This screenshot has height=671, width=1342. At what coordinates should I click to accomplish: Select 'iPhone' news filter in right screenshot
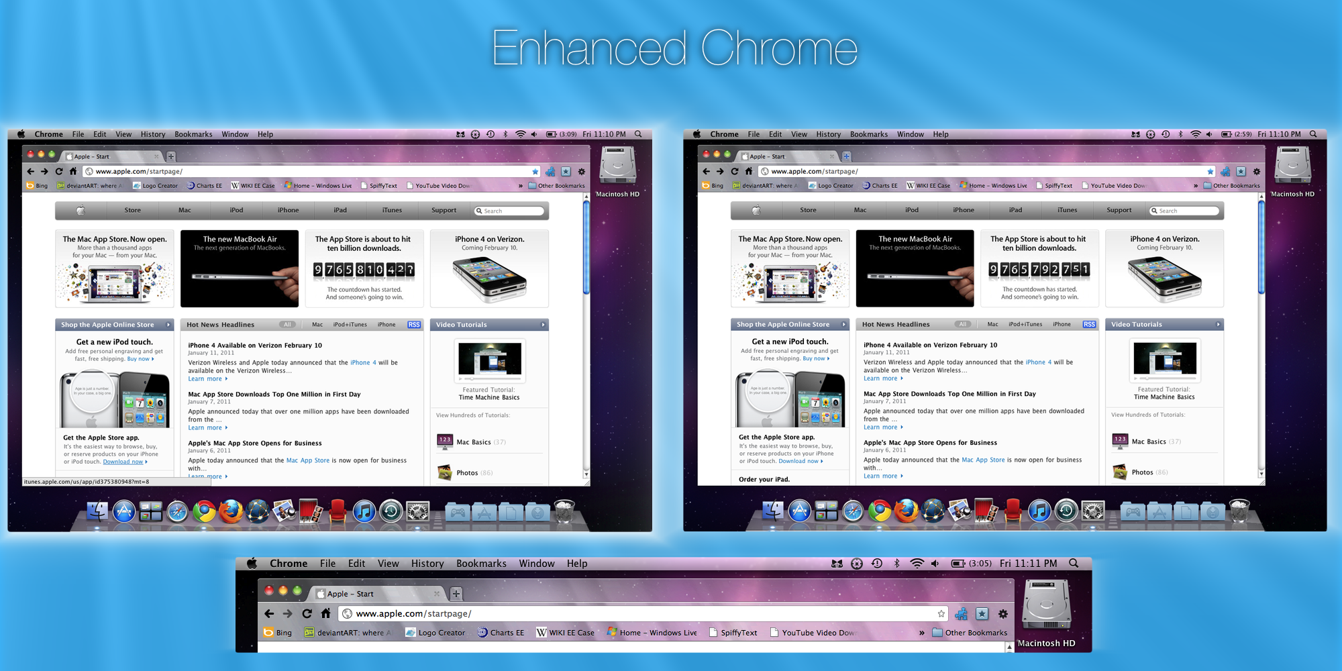(x=1062, y=325)
